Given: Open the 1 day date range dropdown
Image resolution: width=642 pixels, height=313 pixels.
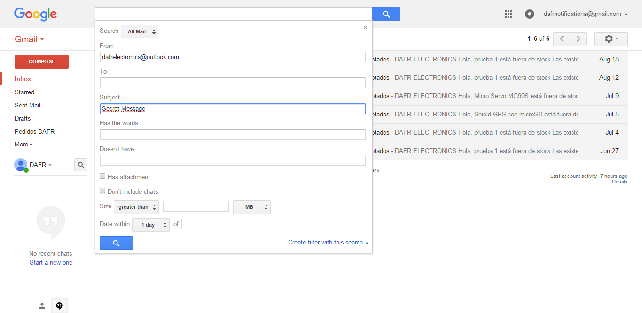Looking at the screenshot, I should pos(151,225).
